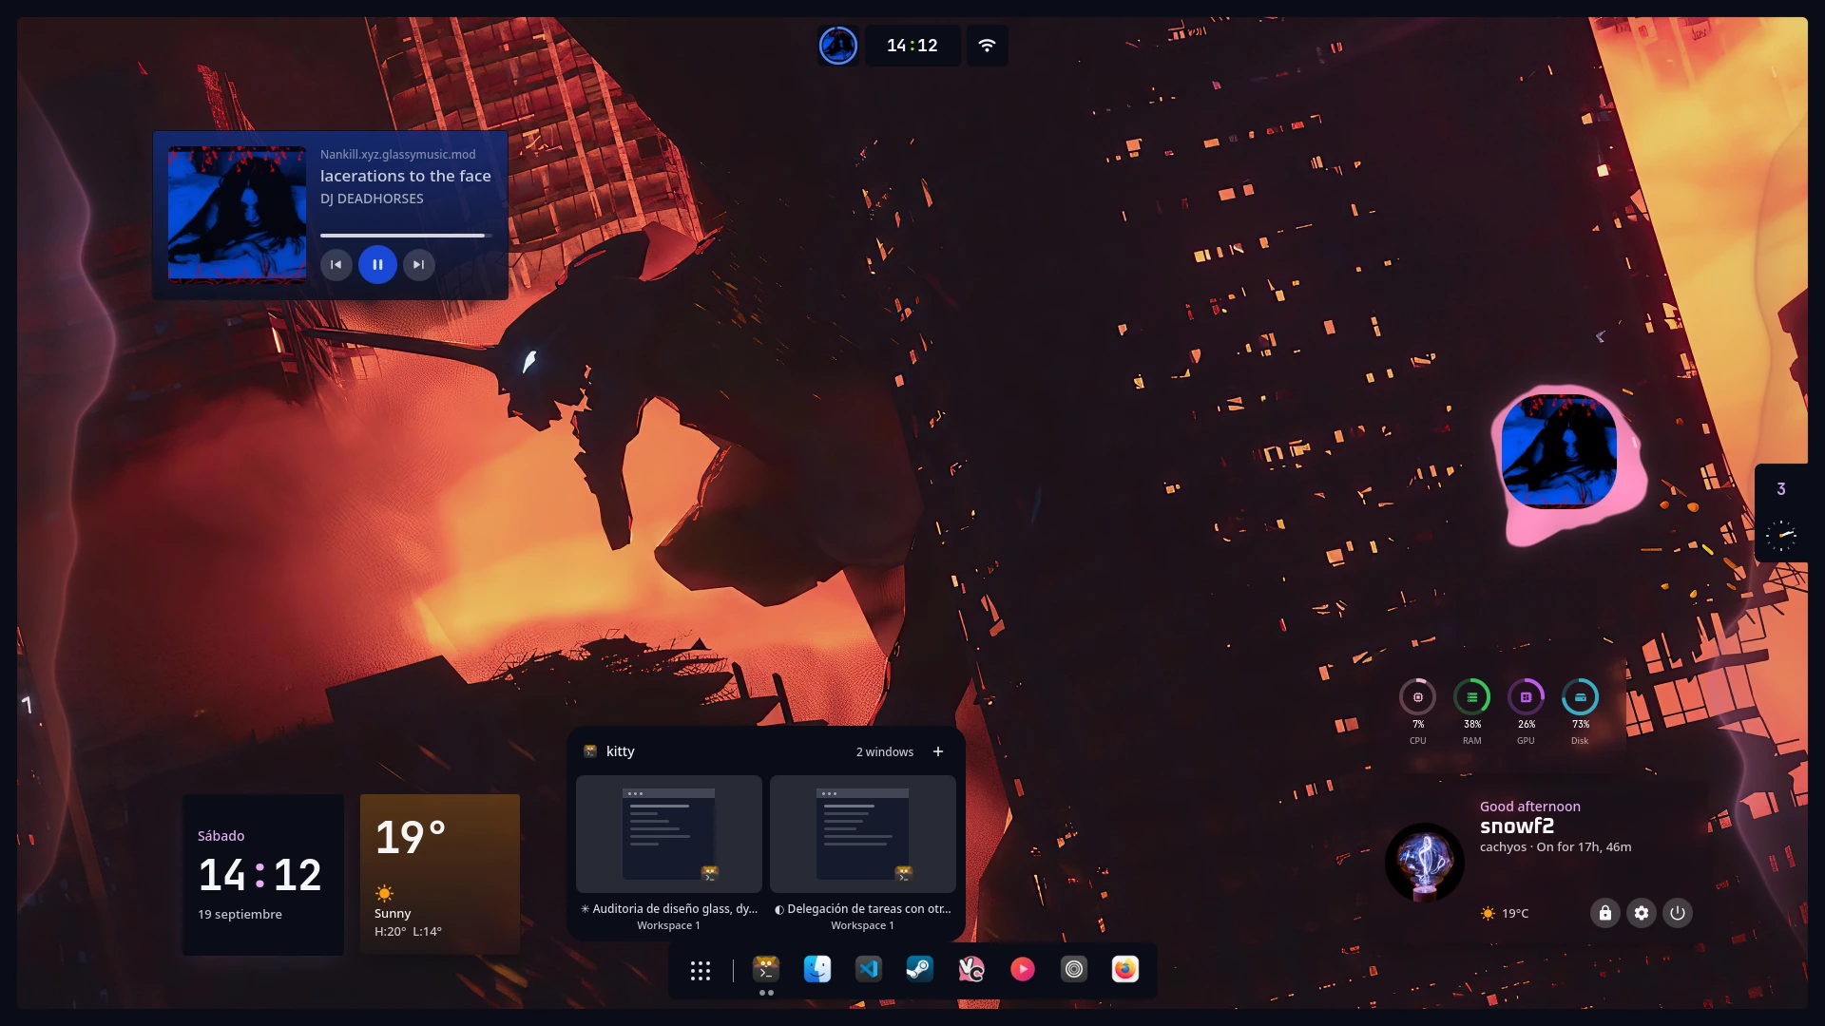Open the concentric-circles app in dock

(1074, 969)
